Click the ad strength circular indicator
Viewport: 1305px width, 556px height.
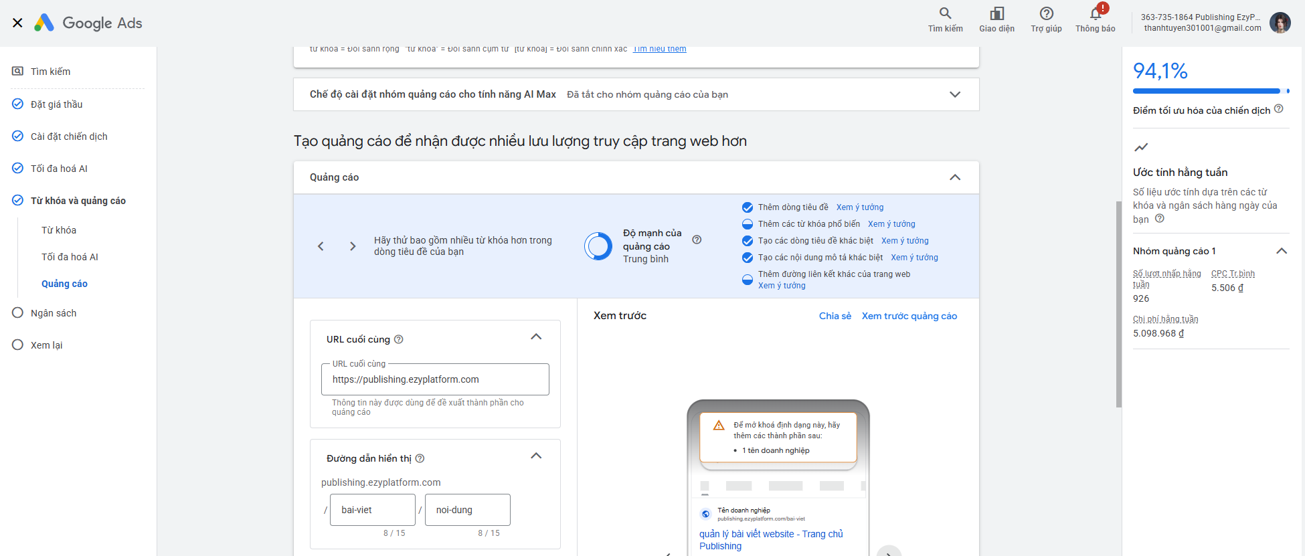tap(598, 246)
